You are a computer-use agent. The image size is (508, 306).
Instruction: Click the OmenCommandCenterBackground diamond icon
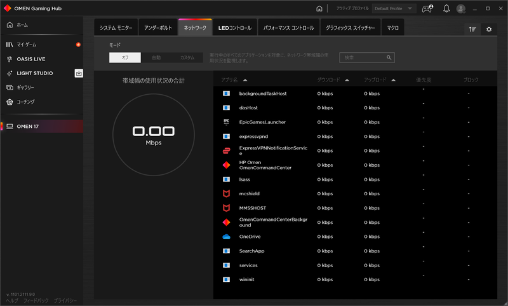(227, 222)
